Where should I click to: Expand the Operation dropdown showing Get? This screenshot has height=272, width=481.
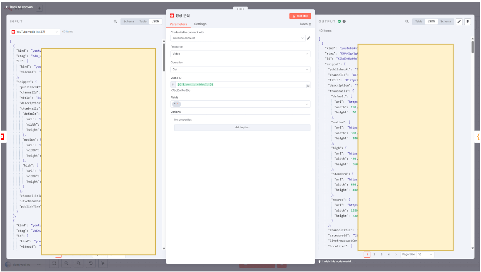coord(240,70)
